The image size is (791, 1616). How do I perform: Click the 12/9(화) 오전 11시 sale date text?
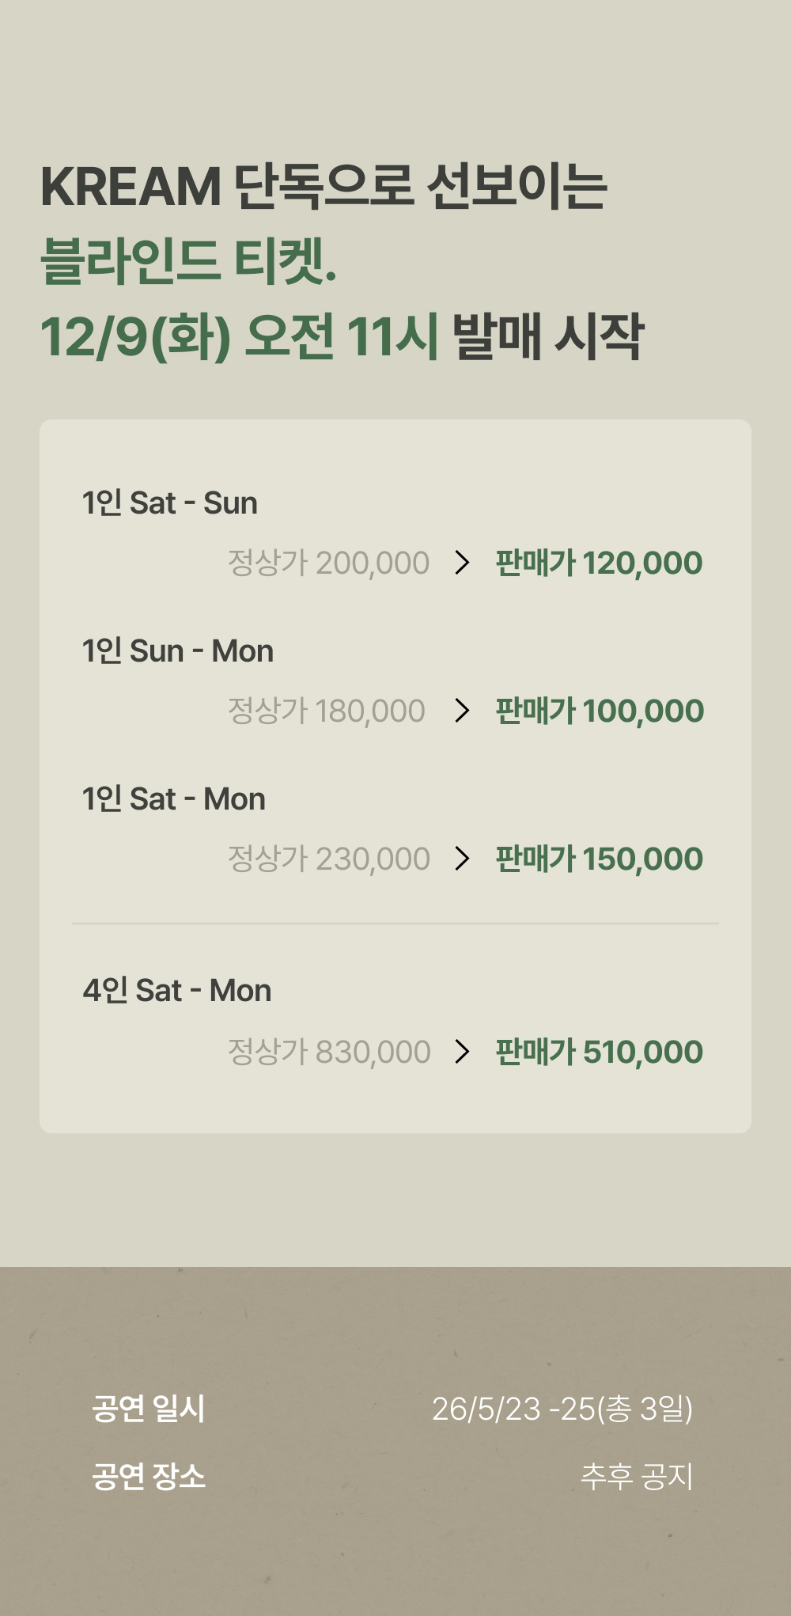[239, 336]
